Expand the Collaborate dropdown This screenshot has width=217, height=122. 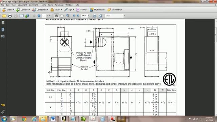click(x=47, y=10)
